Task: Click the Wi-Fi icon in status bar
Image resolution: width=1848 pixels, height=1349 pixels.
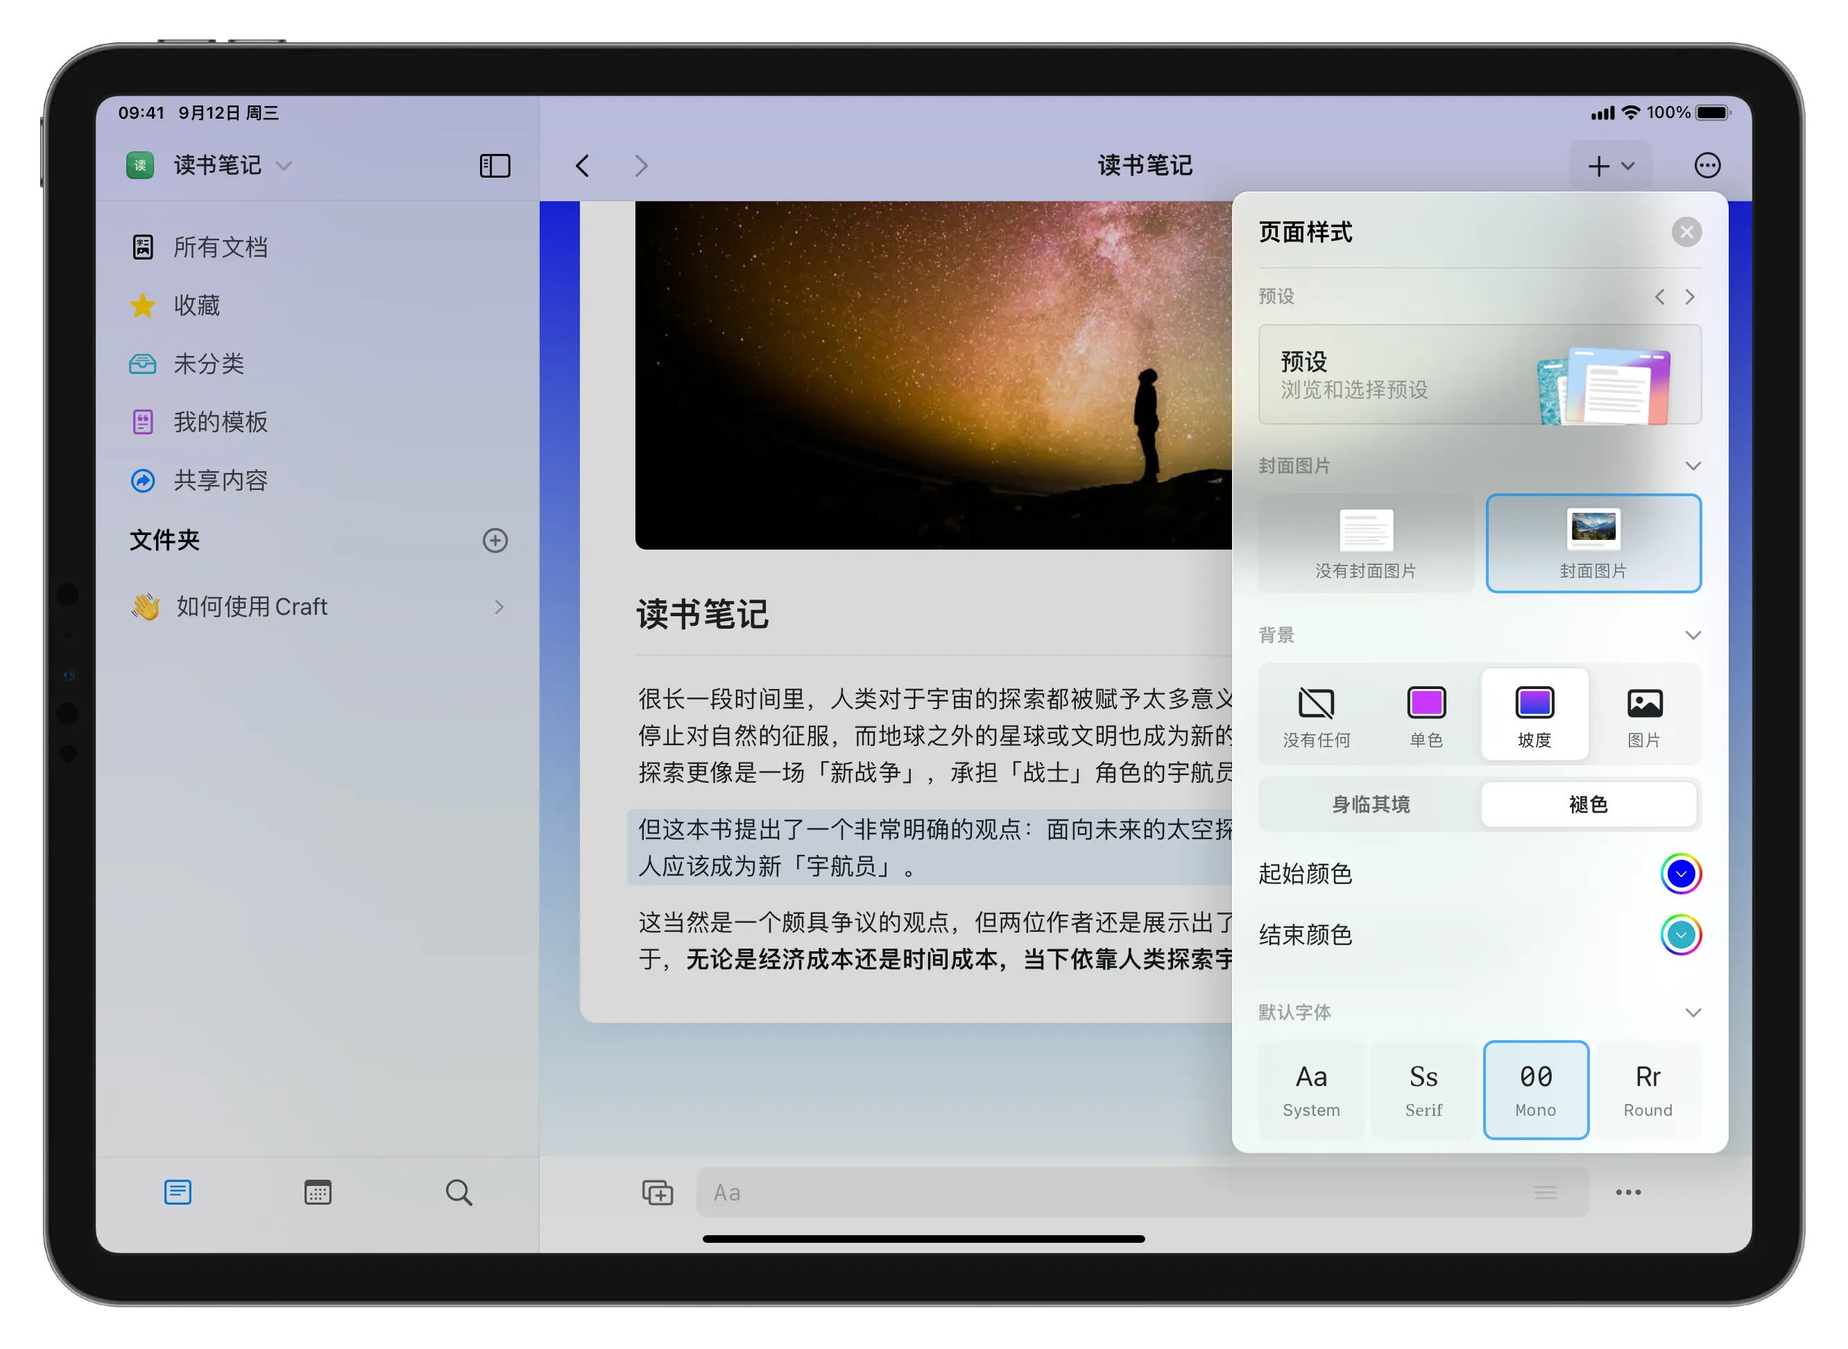Action: (x=1630, y=112)
